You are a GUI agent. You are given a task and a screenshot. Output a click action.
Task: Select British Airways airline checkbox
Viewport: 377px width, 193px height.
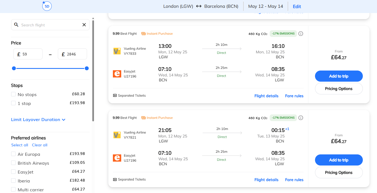point(13,163)
